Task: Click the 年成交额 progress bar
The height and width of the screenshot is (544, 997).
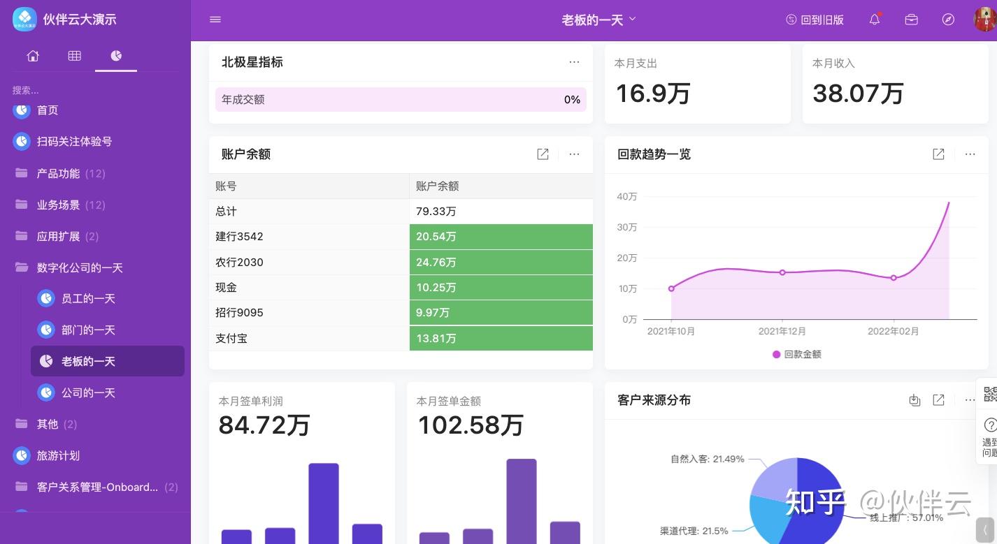Action: pos(401,99)
